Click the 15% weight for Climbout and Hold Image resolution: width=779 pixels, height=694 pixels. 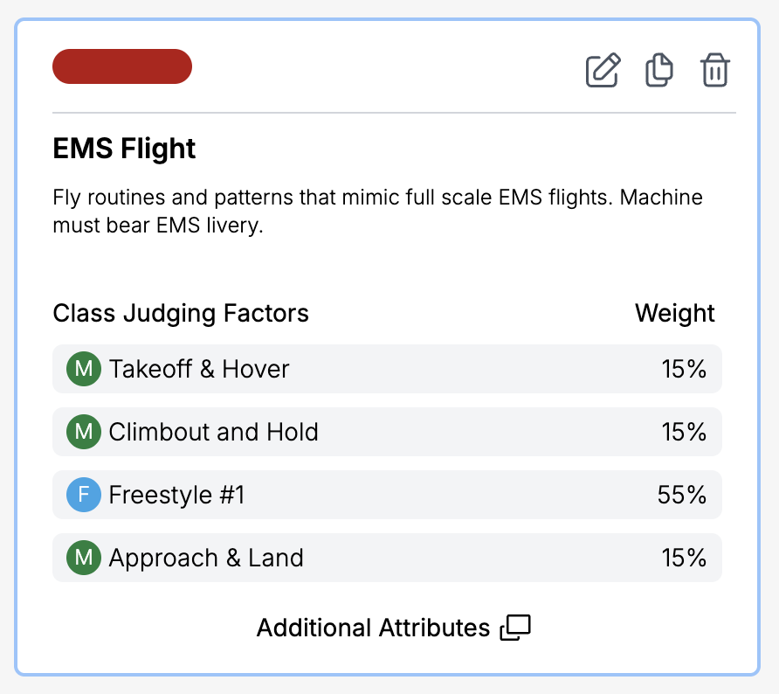click(683, 432)
